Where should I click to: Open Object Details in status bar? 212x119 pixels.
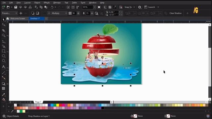13,116
